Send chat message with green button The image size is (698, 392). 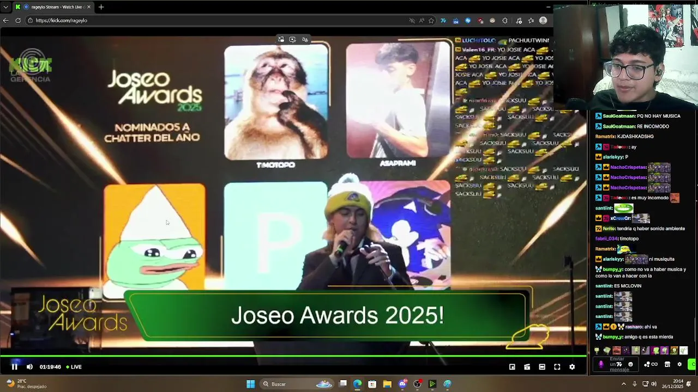click(x=693, y=364)
